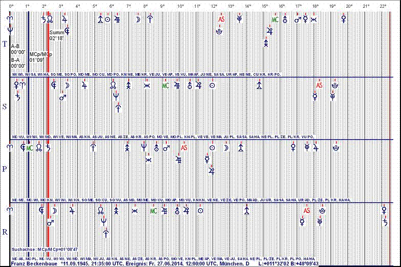Screen dimensions: 401x267
Task: Click the green MC marker in the T row
Action: pyautogui.click(x=275, y=19)
